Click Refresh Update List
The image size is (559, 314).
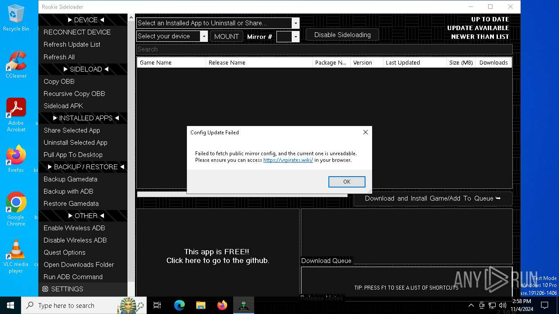pos(83,44)
